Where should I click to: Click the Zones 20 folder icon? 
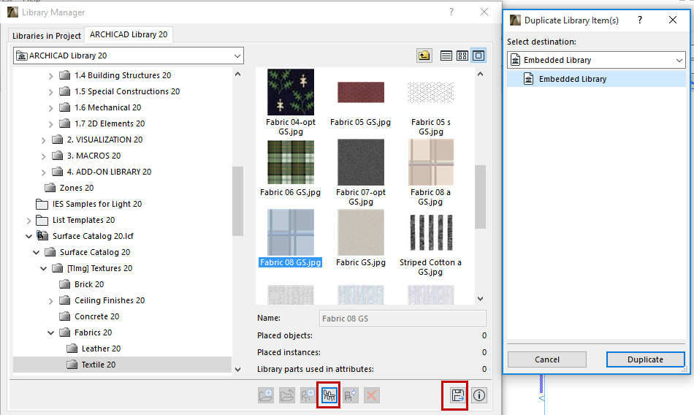tap(50, 188)
